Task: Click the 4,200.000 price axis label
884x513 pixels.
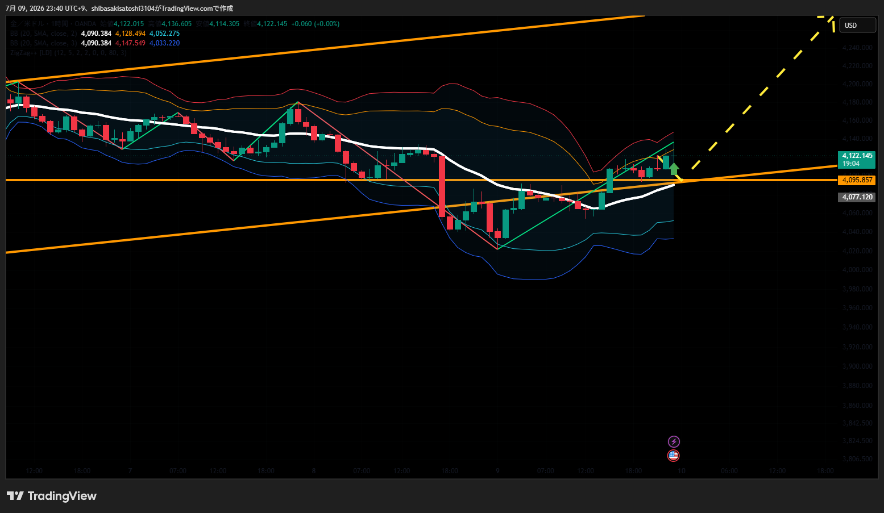Action: coord(857,84)
